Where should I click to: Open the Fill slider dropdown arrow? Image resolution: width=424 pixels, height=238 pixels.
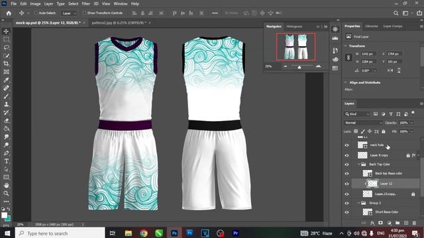[411, 132]
